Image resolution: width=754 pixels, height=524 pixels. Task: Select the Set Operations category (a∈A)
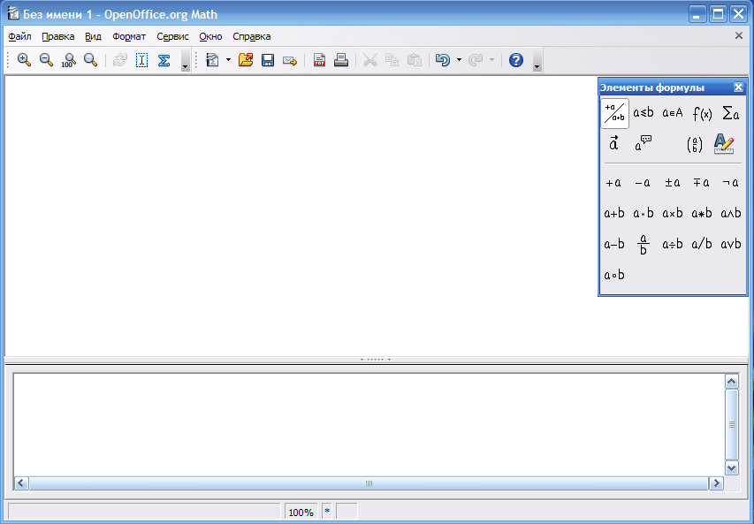[x=673, y=113]
